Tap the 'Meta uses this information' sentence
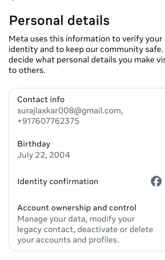 pos(59,39)
